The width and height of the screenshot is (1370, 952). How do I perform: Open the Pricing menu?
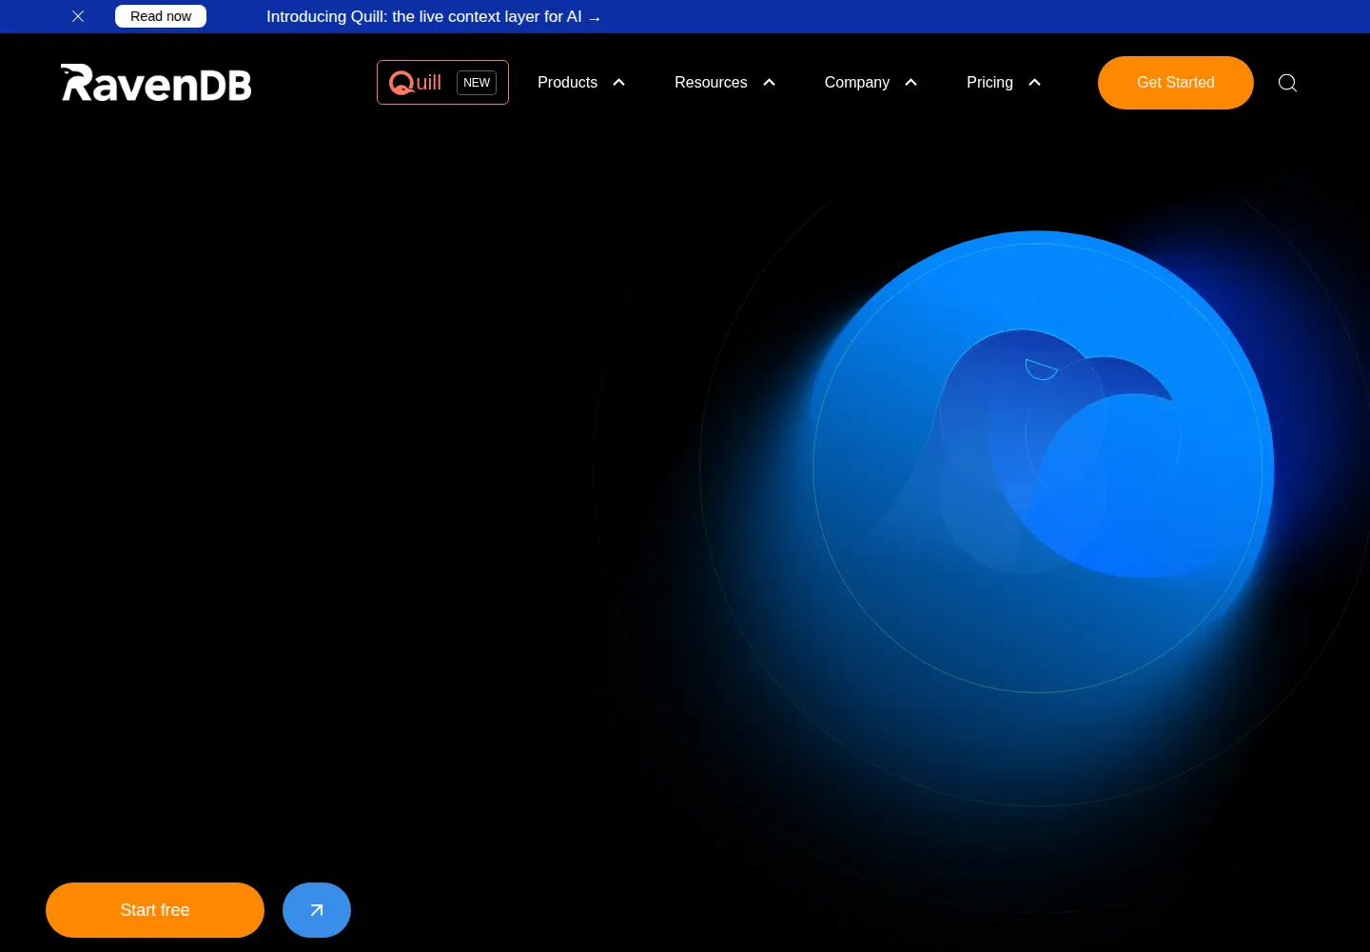tap(989, 83)
